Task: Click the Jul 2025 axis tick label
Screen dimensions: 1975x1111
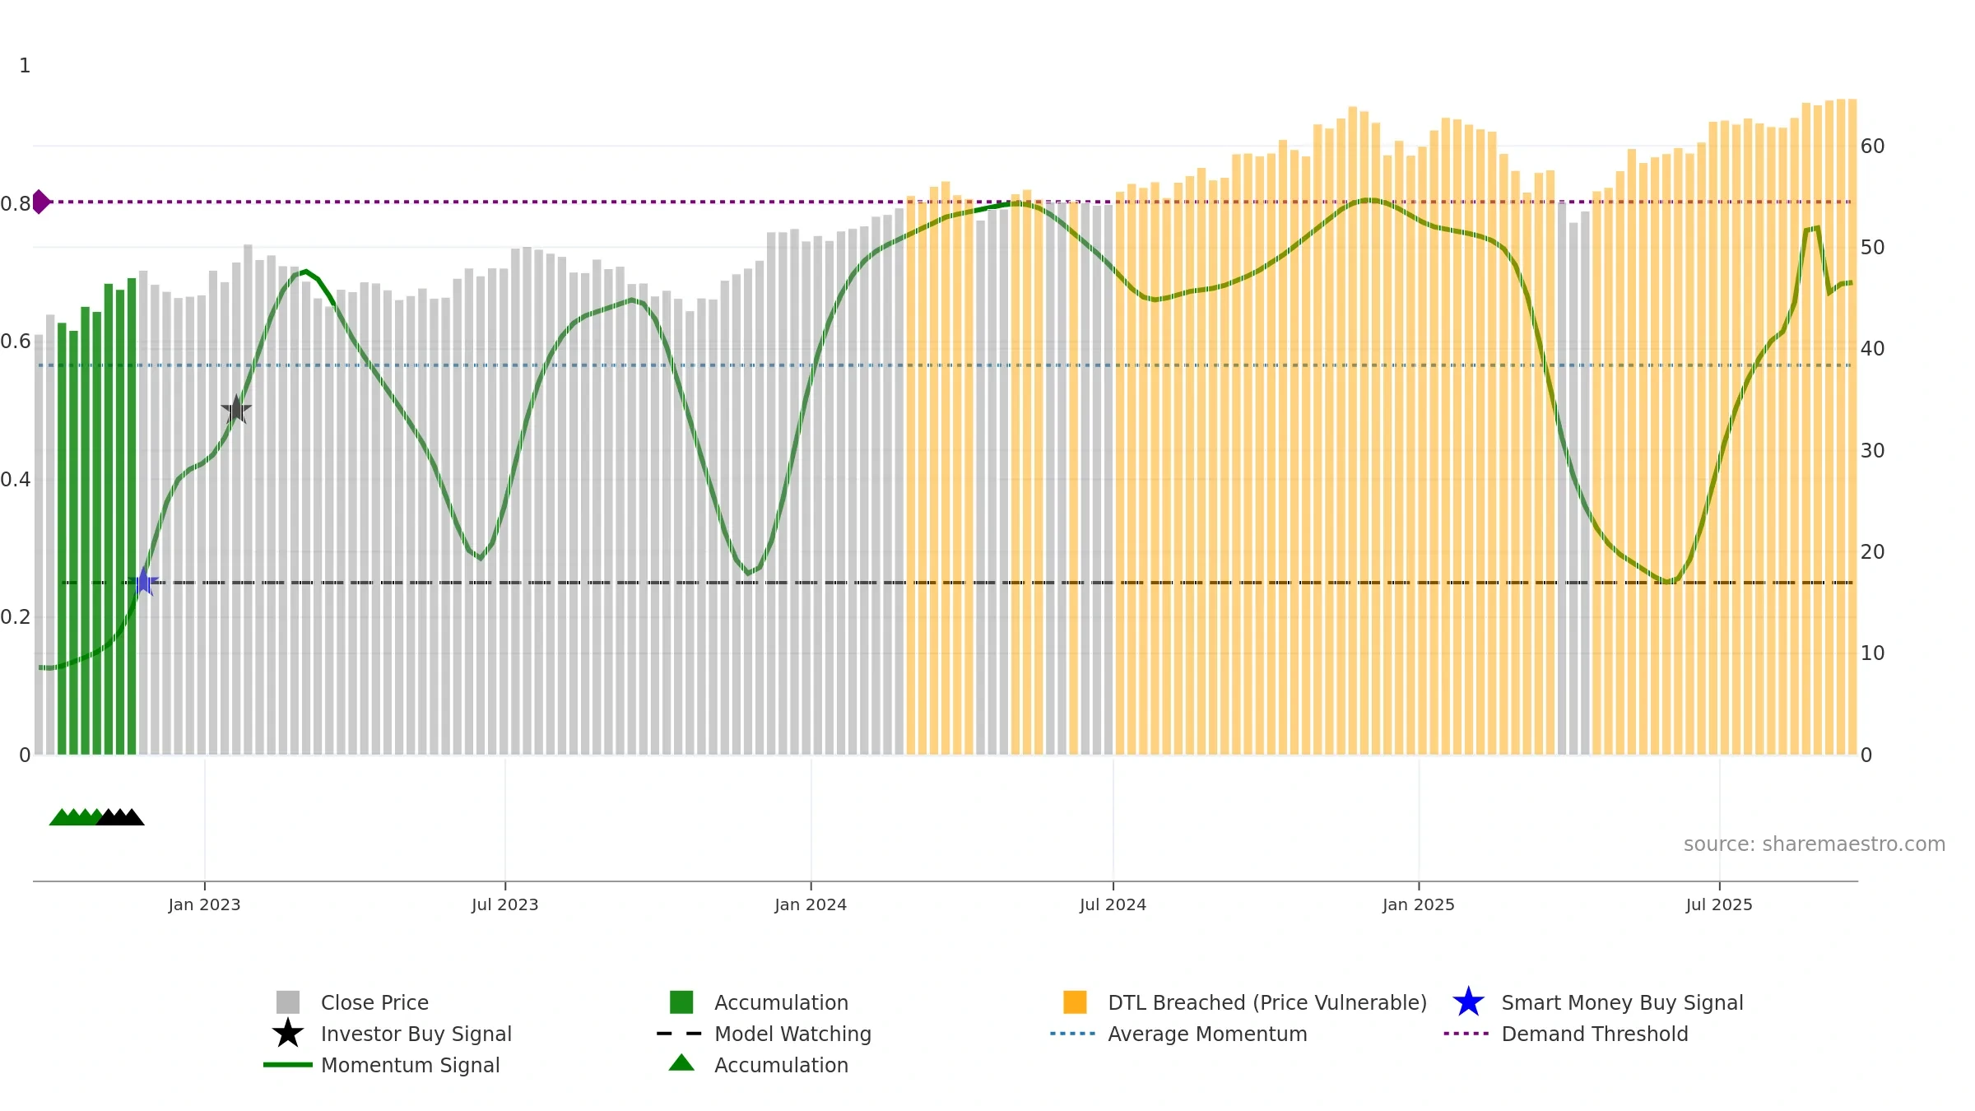Action: pos(1719,904)
